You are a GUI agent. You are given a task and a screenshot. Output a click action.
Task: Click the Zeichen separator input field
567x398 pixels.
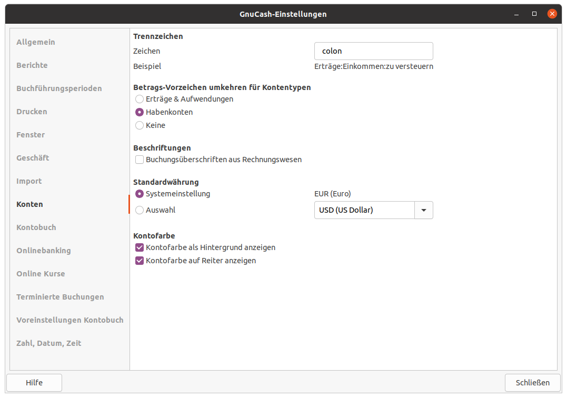pyautogui.click(x=373, y=51)
